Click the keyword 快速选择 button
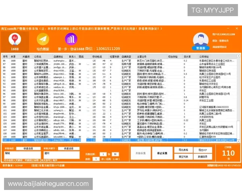242x194 pixels. pyautogui.click(x=69, y=148)
